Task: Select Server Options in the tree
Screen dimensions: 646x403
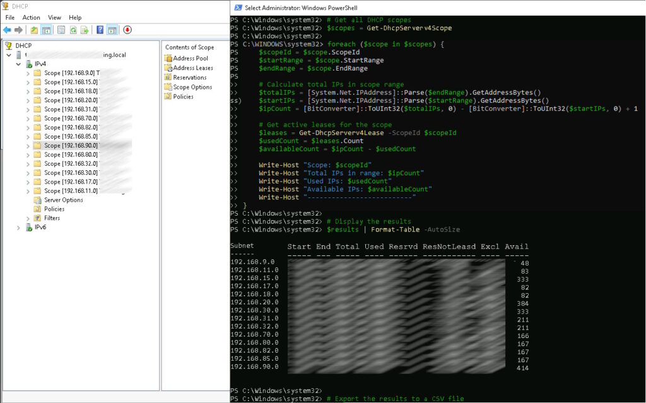Action: (63, 199)
